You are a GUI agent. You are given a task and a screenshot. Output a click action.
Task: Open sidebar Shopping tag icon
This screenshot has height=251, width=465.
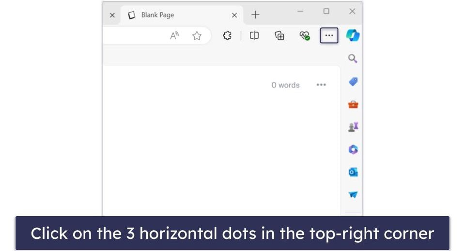tap(353, 81)
